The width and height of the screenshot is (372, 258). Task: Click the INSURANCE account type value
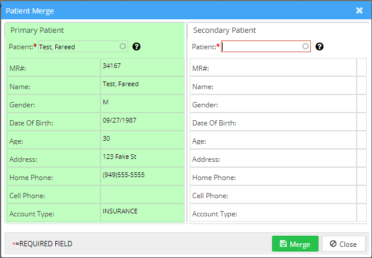click(120, 211)
